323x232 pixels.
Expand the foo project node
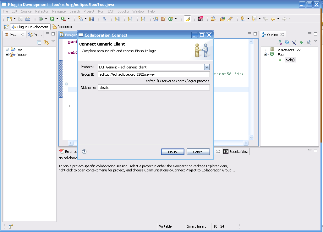point(7,49)
